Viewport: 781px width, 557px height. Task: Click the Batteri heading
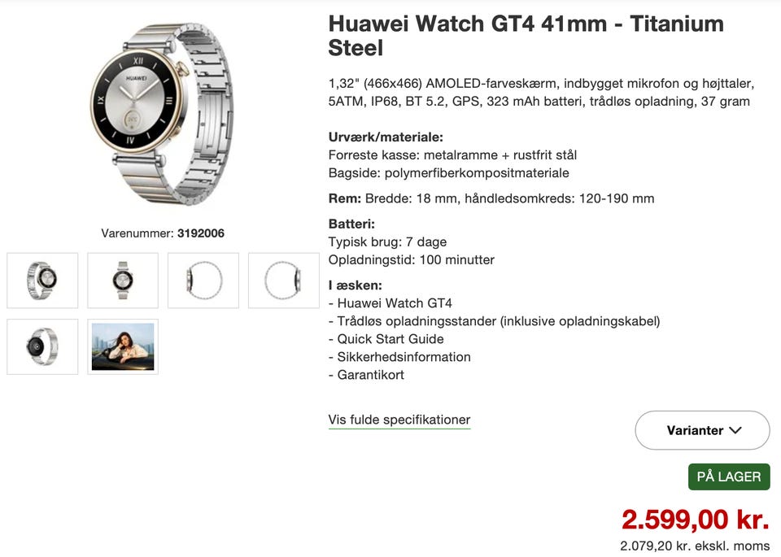[351, 224]
